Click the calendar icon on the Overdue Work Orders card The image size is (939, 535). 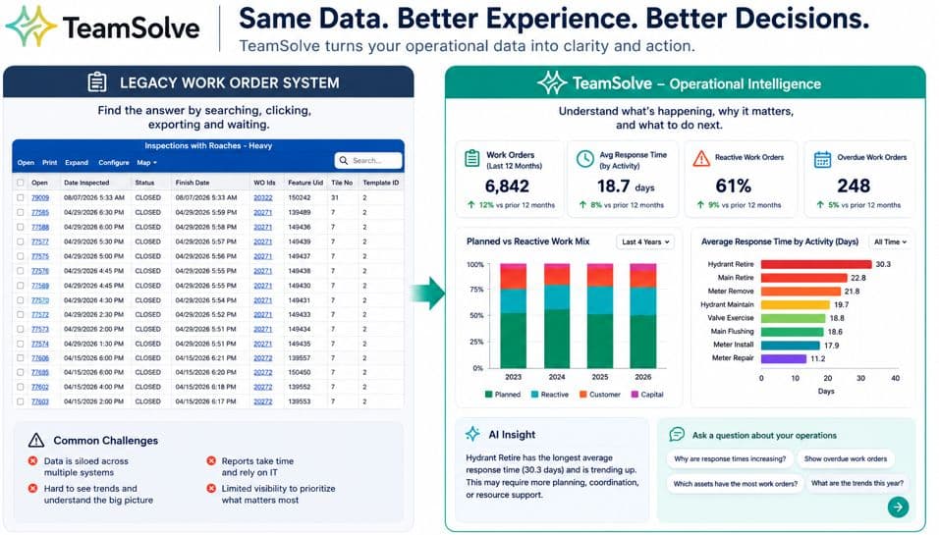tap(822, 159)
